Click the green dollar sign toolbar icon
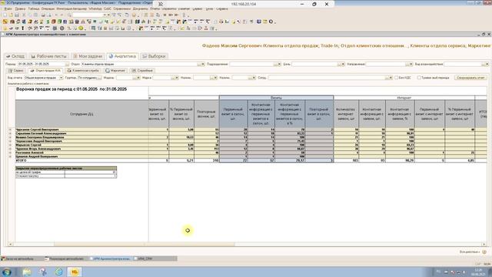492x277 pixels. coord(48,22)
